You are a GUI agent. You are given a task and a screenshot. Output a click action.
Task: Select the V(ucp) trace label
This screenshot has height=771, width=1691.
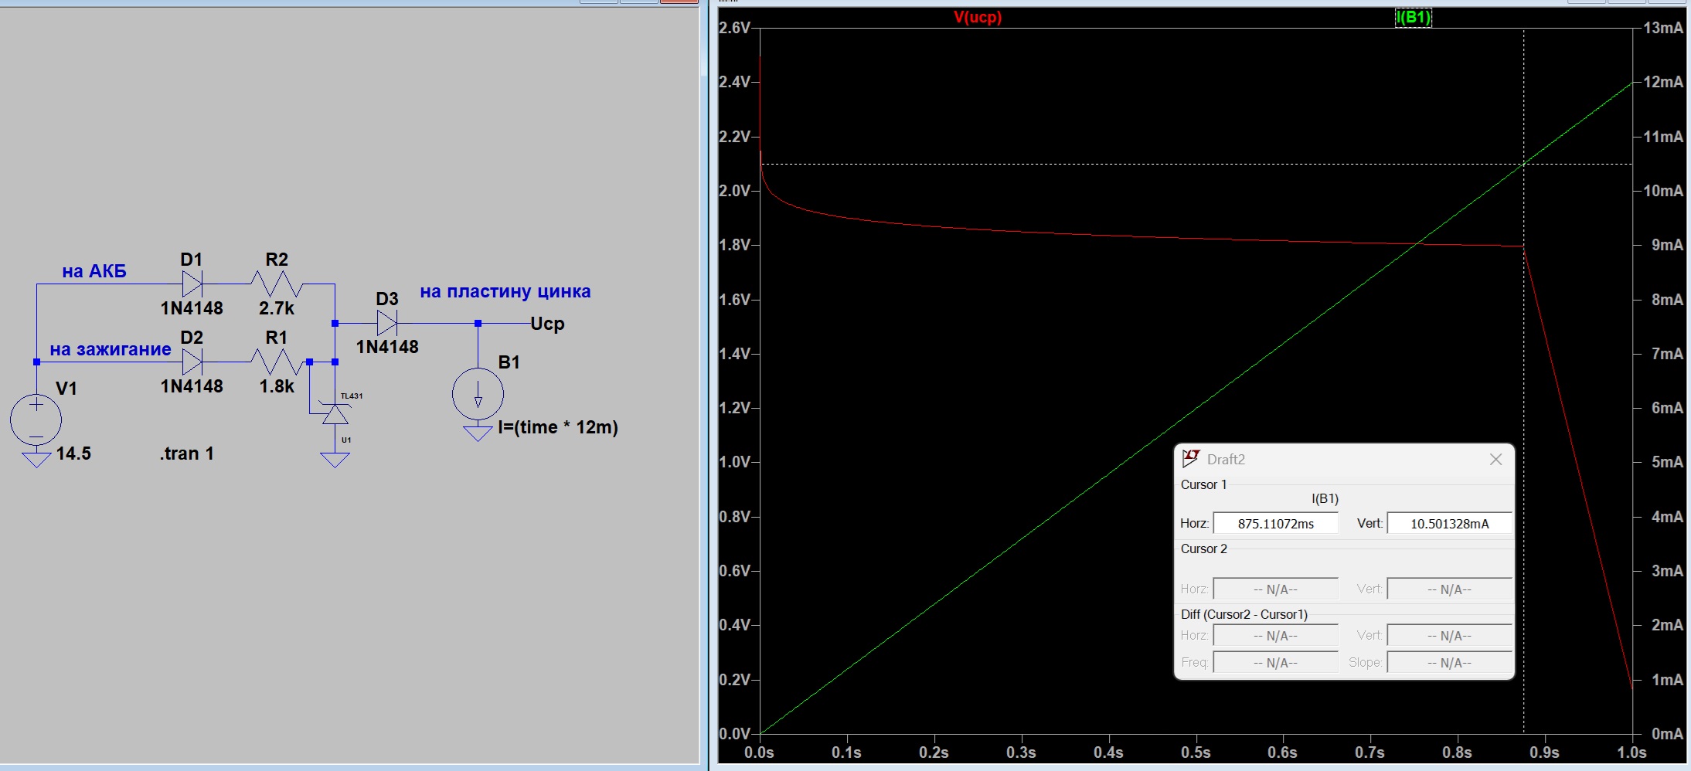click(978, 17)
